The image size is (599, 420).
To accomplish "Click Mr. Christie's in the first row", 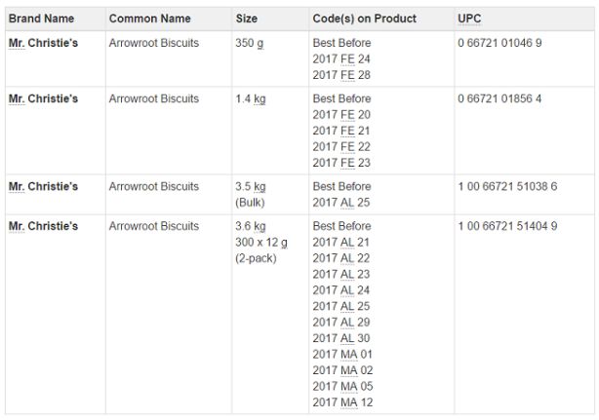I will pyautogui.click(x=43, y=43).
